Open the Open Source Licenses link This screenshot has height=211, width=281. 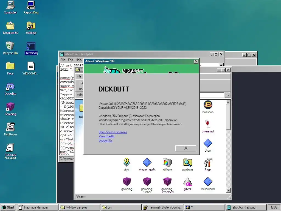113,132
